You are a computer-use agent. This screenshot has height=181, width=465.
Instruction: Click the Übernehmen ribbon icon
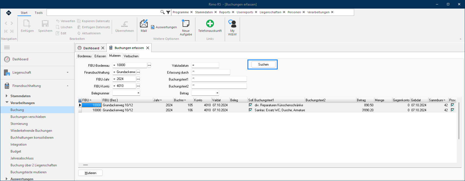pyautogui.click(x=124, y=24)
